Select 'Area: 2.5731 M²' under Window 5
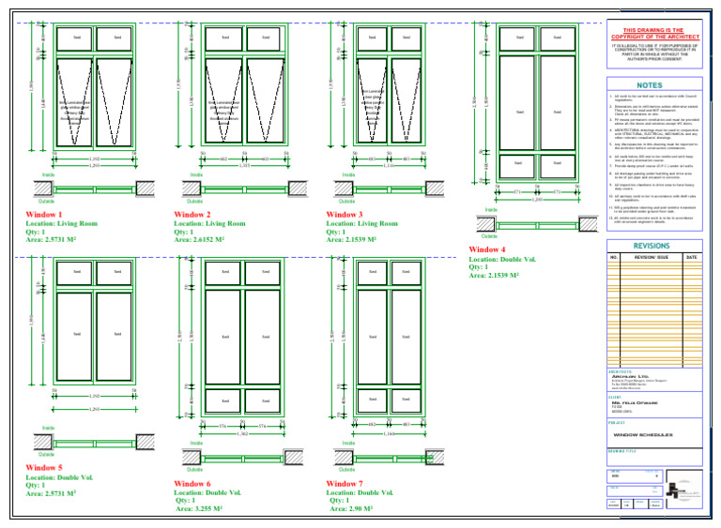 51,493
